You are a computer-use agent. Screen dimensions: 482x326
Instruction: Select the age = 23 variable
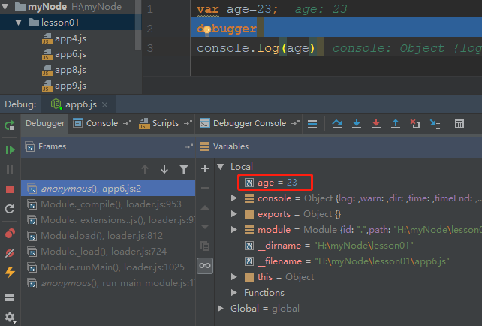275,183
